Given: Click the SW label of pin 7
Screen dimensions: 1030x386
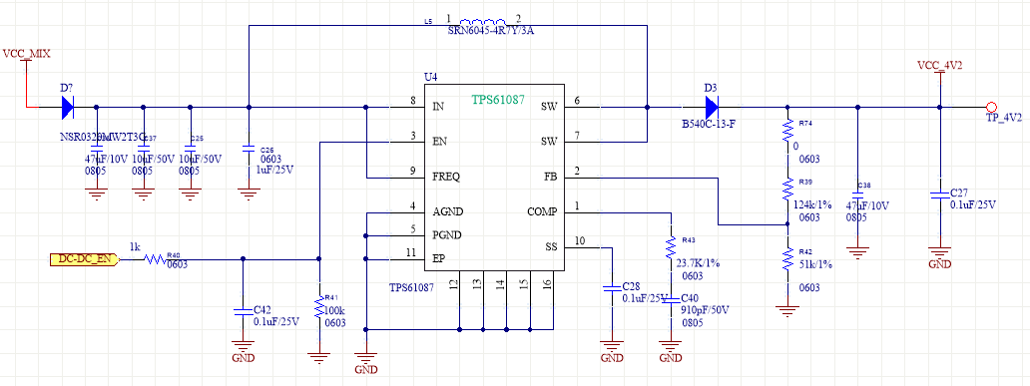Looking at the screenshot, I should [x=549, y=142].
